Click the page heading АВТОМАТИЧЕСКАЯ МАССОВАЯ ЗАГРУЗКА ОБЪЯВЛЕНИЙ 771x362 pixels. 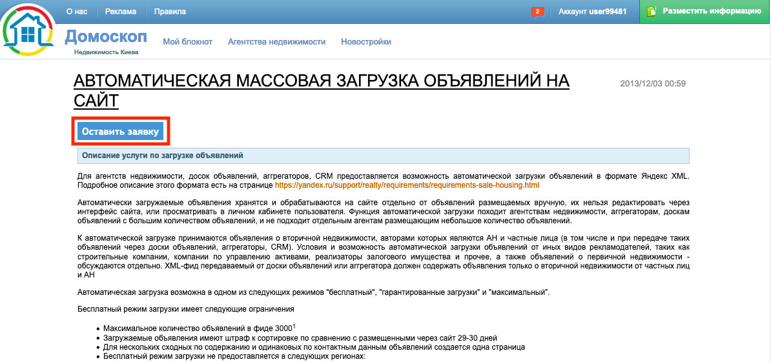coord(321,90)
